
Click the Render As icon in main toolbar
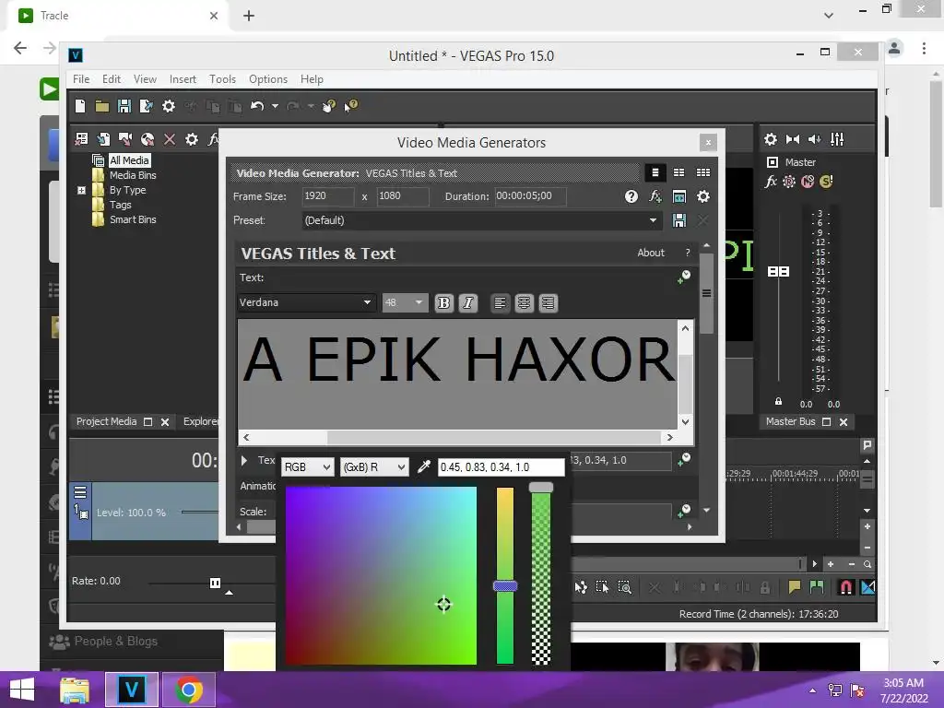[x=146, y=106]
